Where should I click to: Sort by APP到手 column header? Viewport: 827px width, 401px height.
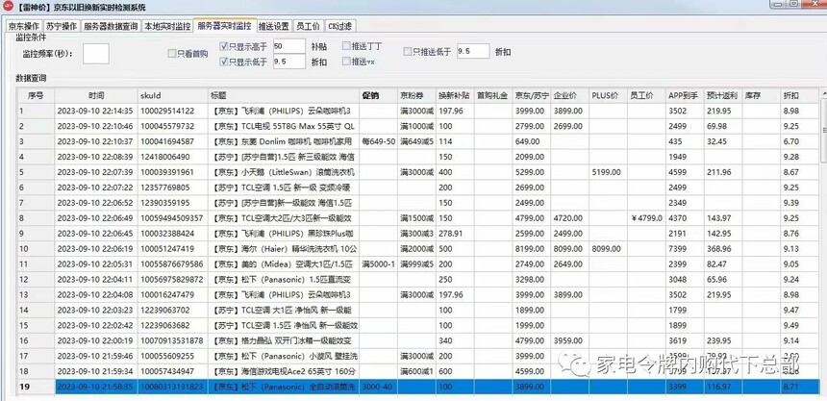[x=685, y=95]
